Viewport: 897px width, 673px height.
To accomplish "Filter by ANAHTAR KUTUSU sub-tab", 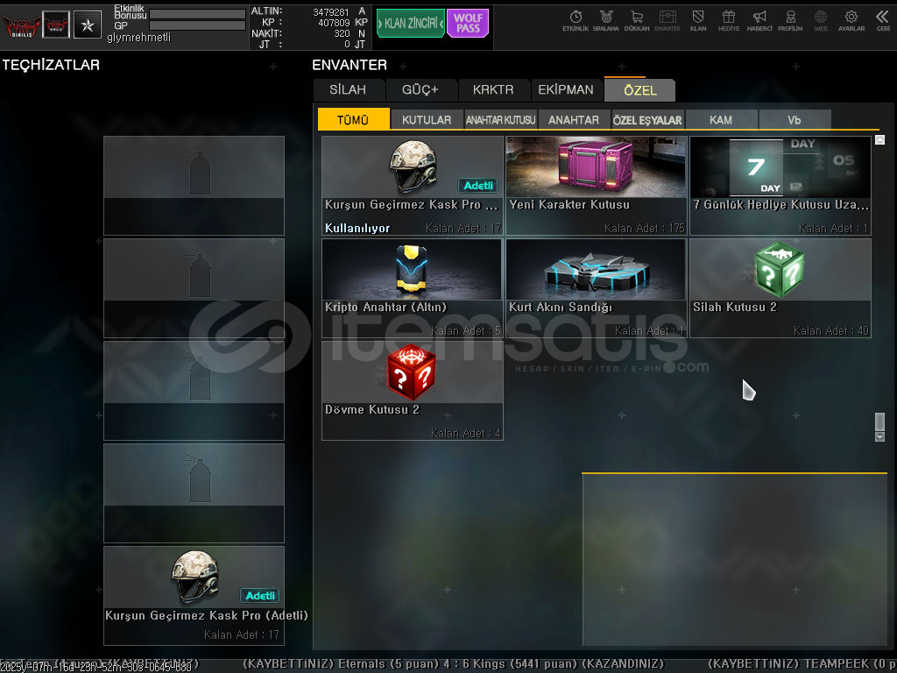I will [x=500, y=119].
